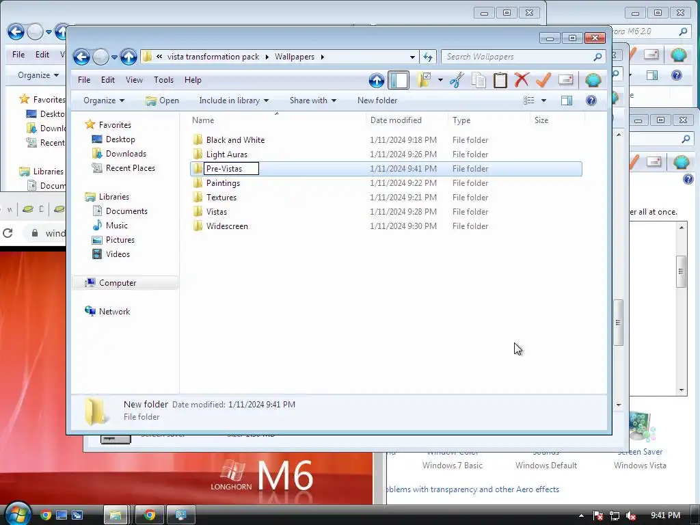
Task: Click the File Explorer taskbar button
Action: click(116, 515)
